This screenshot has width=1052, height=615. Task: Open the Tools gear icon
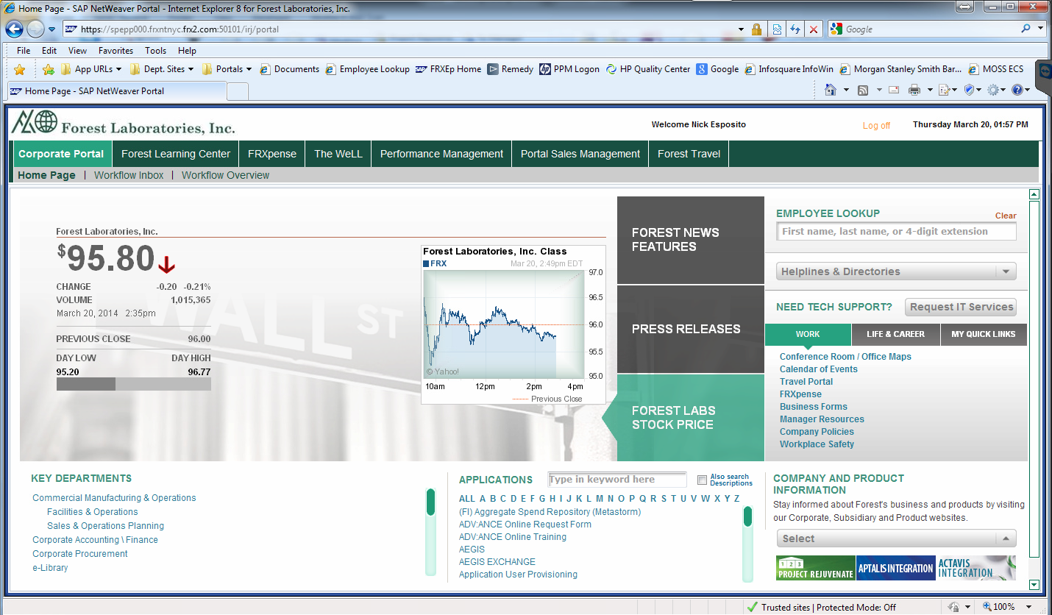(993, 90)
